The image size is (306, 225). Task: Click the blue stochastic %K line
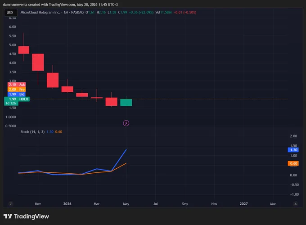[119, 160]
